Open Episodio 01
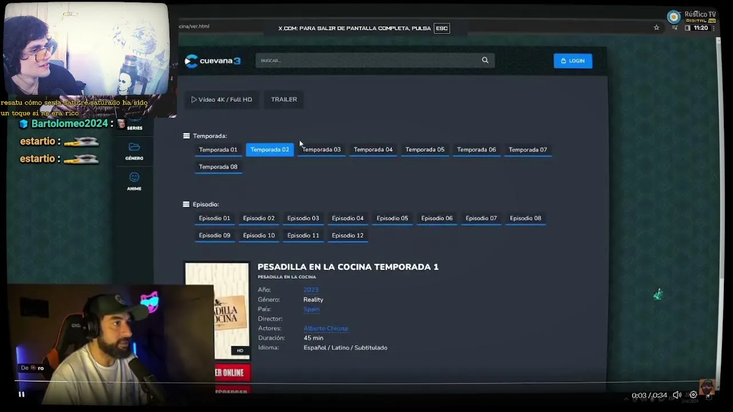733x412 pixels. click(x=215, y=218)
